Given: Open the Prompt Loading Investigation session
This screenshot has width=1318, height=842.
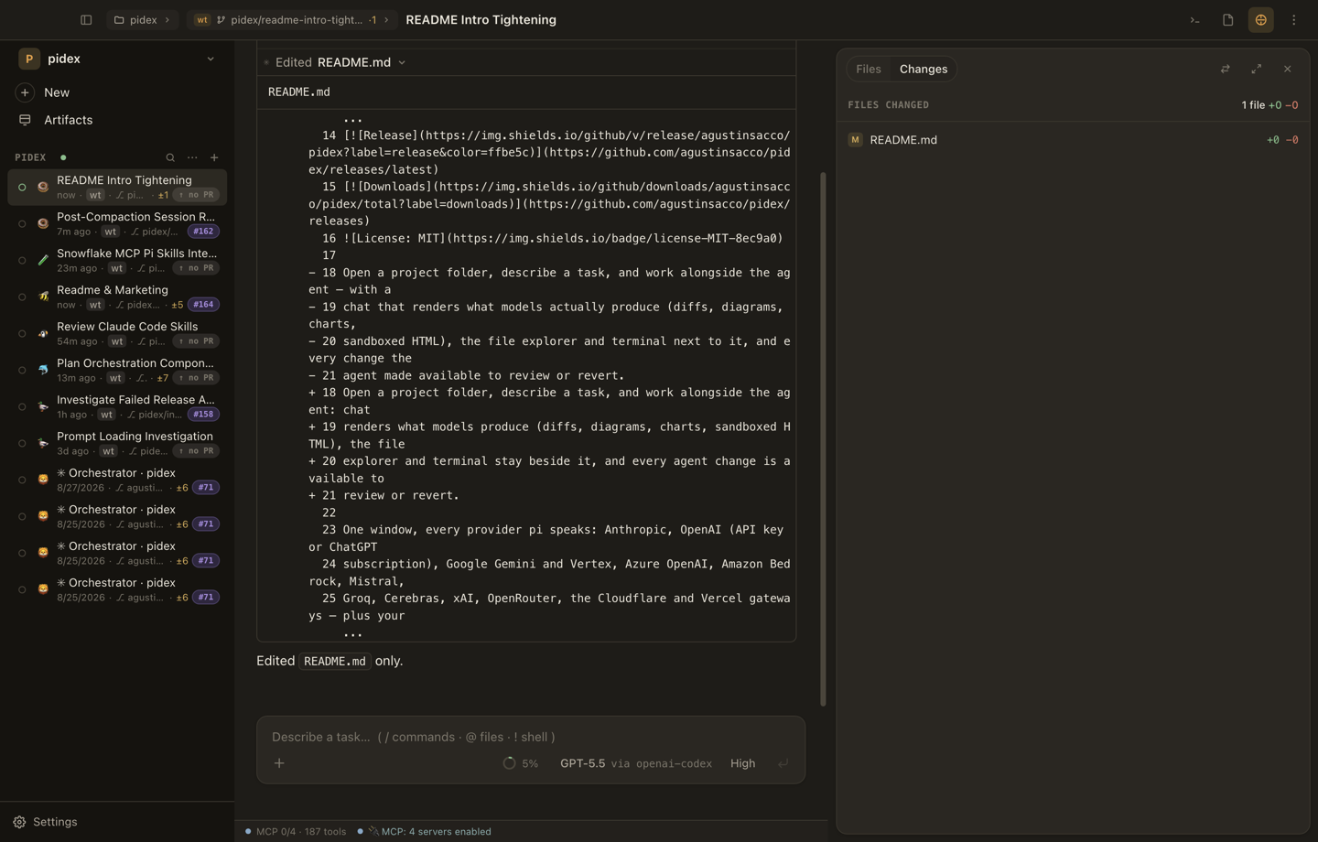Looking at the screenshot, I should pyautogui.click(x=117, y=443).
